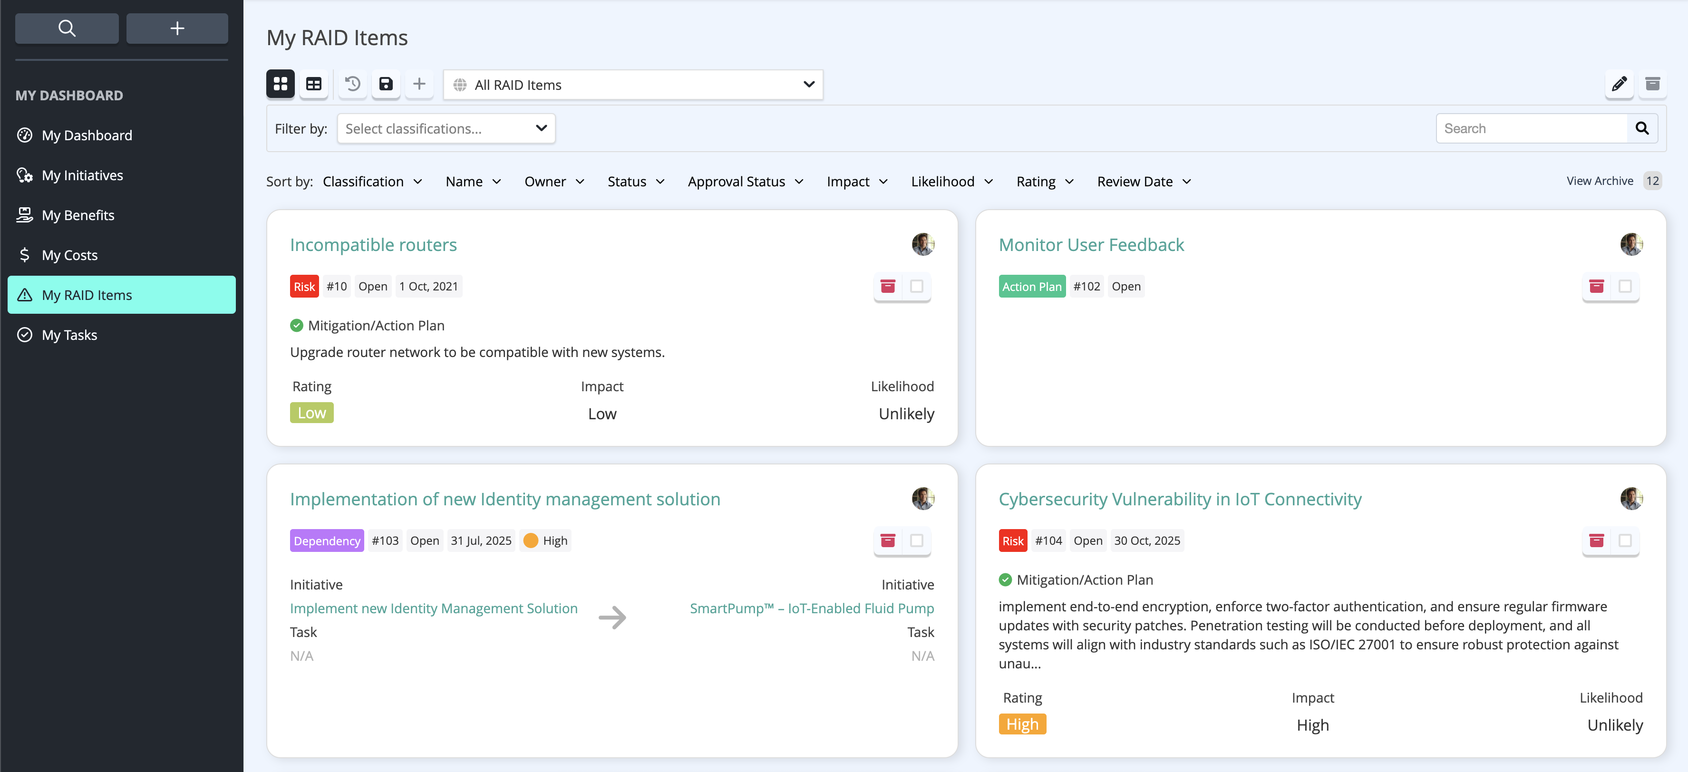Open the All RAID Items dropdown
The image size is (1688, 772).
tap(633, 85)
